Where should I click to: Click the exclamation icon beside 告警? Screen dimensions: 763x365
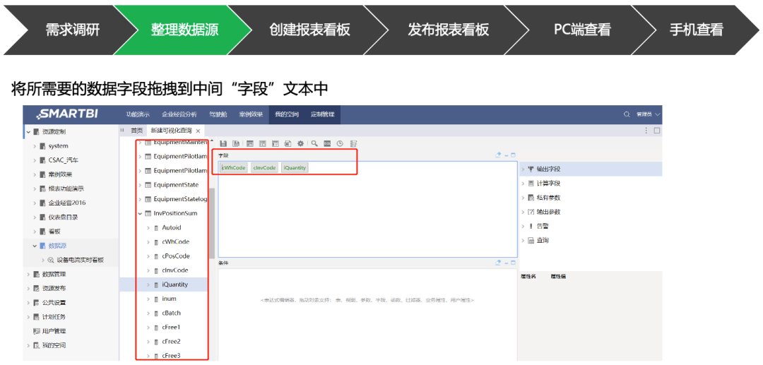pyautogui.click(x=531, y=227)
